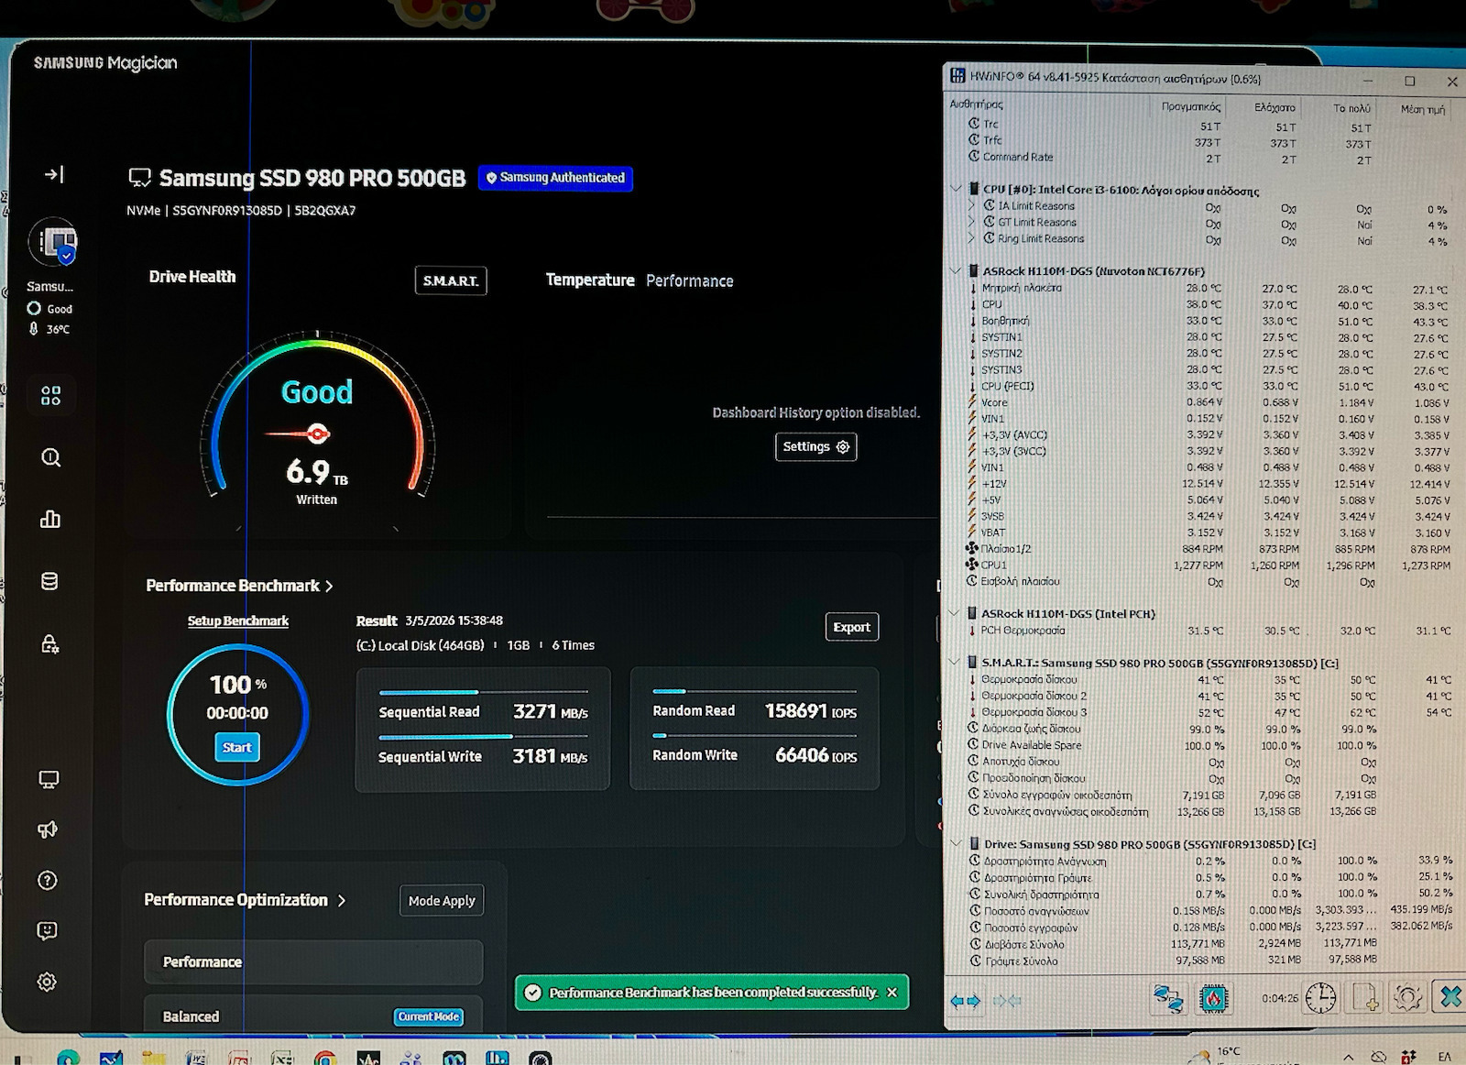
Task: Switch to the Performance tab
Action: (x=689, y=281)
